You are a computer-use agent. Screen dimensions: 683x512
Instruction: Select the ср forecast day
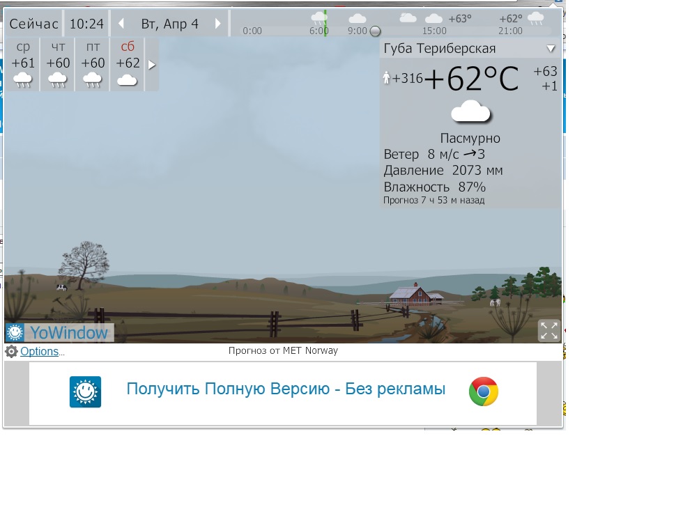[x=23, y=64]
